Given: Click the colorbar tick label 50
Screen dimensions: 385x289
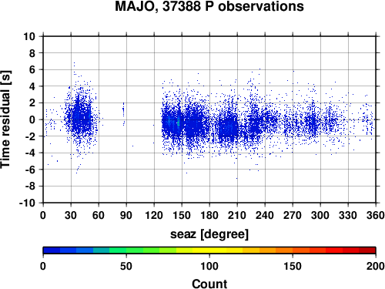Looking at the screenshot, I should [126, 266].
